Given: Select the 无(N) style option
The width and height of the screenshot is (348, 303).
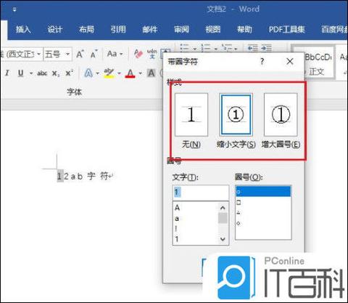Looking at the screenshot, I should tap(191, 115).
